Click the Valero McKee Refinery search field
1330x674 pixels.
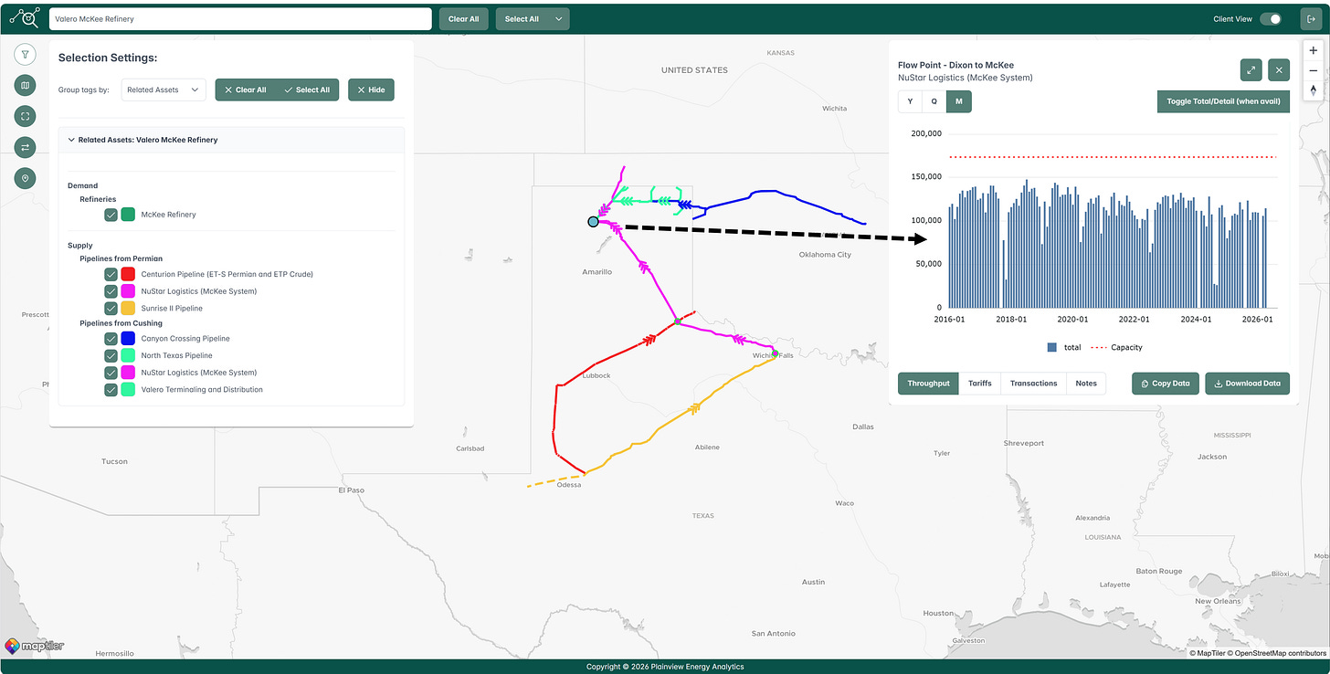(x=240, y=18)
